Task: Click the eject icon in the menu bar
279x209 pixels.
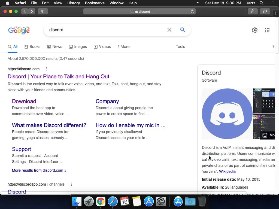Action: coord(198,3)
